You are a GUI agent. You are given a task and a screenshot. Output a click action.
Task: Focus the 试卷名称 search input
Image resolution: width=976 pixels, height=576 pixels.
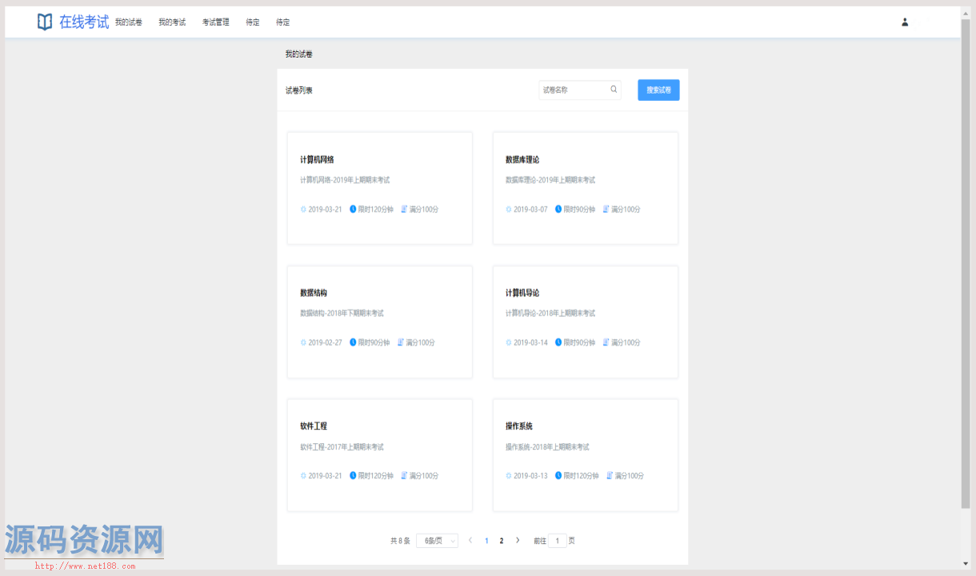tap(580, 90)
